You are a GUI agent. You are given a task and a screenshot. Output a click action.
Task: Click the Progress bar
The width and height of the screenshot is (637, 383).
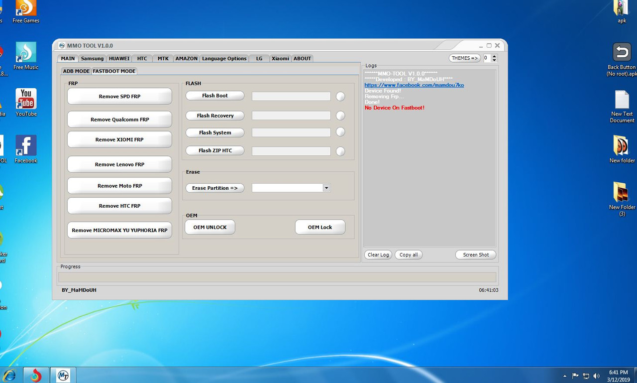(277, 277)
